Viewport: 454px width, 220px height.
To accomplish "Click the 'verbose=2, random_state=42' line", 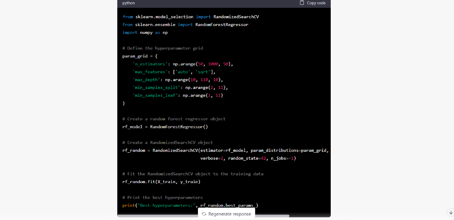I will (248, 158).
